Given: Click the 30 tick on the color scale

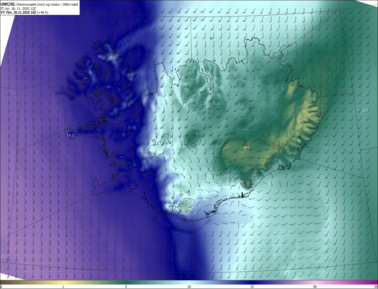Looking at the screenshot, I should 315,287.
